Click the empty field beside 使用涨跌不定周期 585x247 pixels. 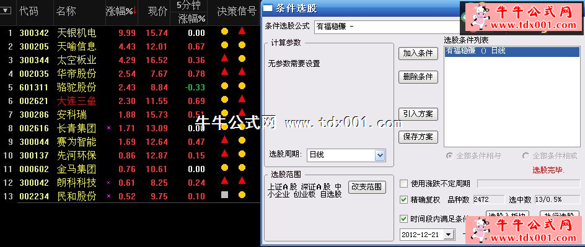(x=528, y=184)
